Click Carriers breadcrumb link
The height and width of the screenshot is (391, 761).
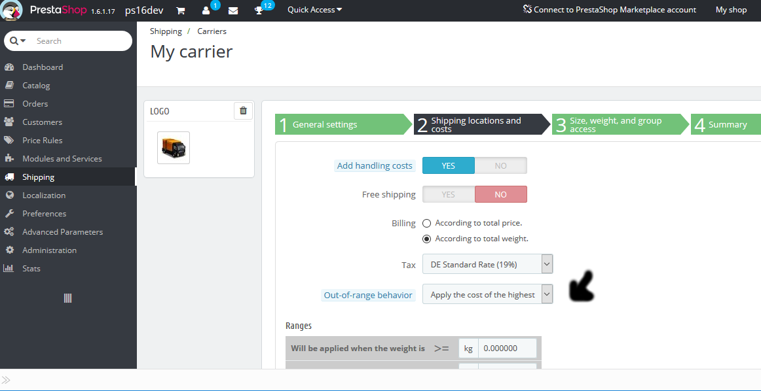click(212, 31)
